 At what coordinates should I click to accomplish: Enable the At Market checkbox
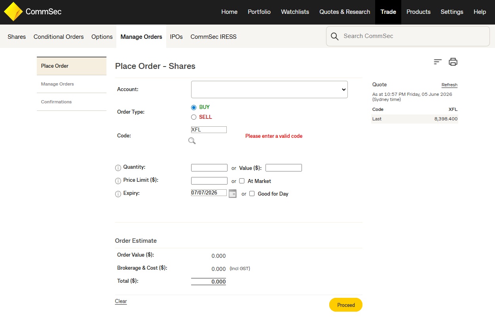tap(242, 181)
